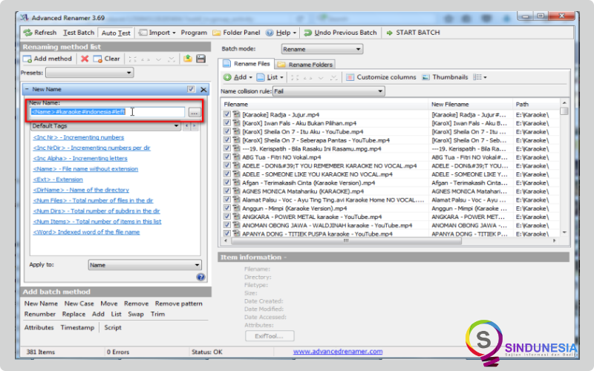Open the List dropdown in file toolbar

tap(270, 77)
